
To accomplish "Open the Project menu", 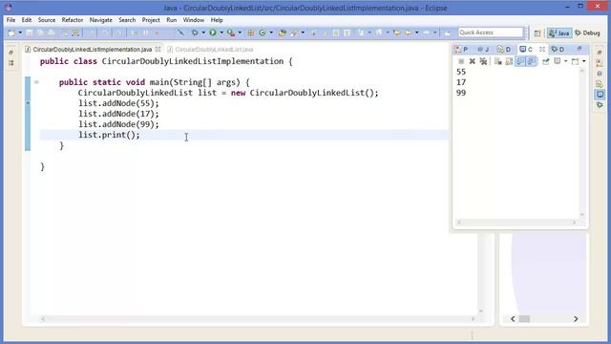I will (151, 20).
